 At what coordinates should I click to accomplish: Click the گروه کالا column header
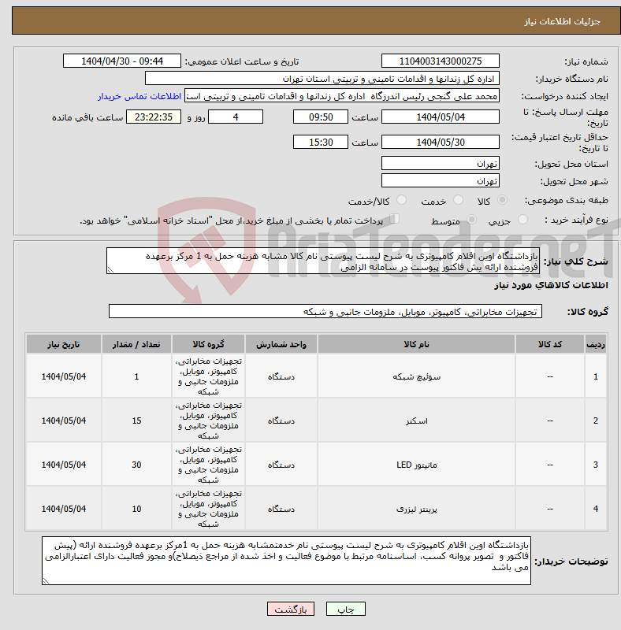pos(208,344)
